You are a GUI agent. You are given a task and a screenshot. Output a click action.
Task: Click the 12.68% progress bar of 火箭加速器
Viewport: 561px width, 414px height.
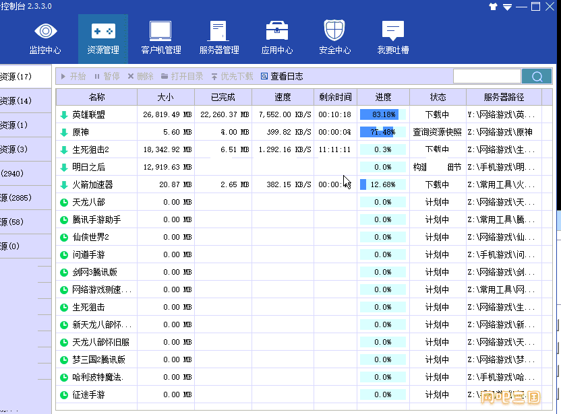383,184
